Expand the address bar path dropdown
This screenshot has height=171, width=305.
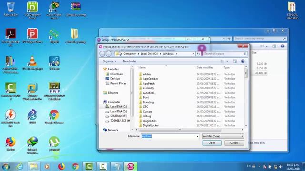(x=193, y=54)
